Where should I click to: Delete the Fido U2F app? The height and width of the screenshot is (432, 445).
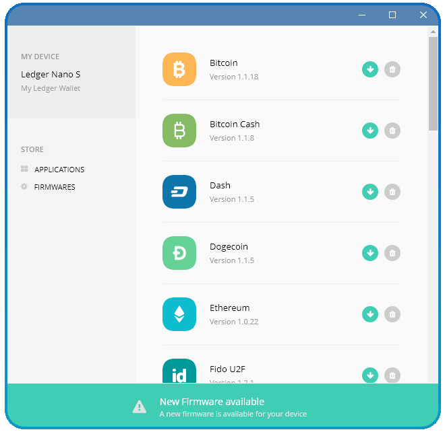392,375
